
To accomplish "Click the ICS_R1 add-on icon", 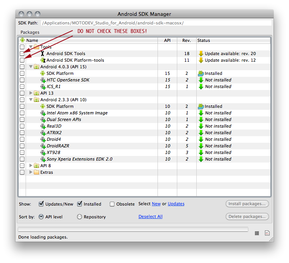I will [x=43, y=87].
